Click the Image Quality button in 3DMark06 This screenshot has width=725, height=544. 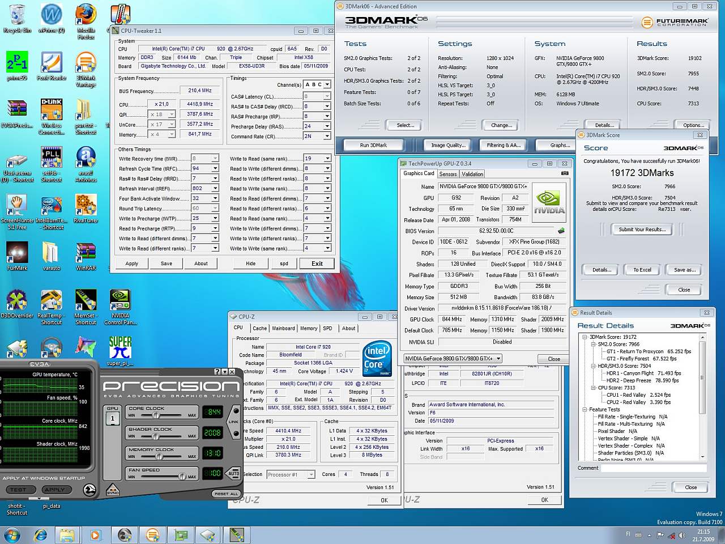click(448, 145)
